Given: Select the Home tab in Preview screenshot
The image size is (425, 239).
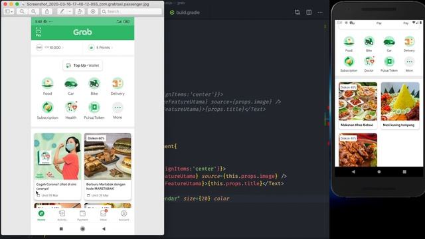Looking at the screenshot, I should click(x=41, y=216).
